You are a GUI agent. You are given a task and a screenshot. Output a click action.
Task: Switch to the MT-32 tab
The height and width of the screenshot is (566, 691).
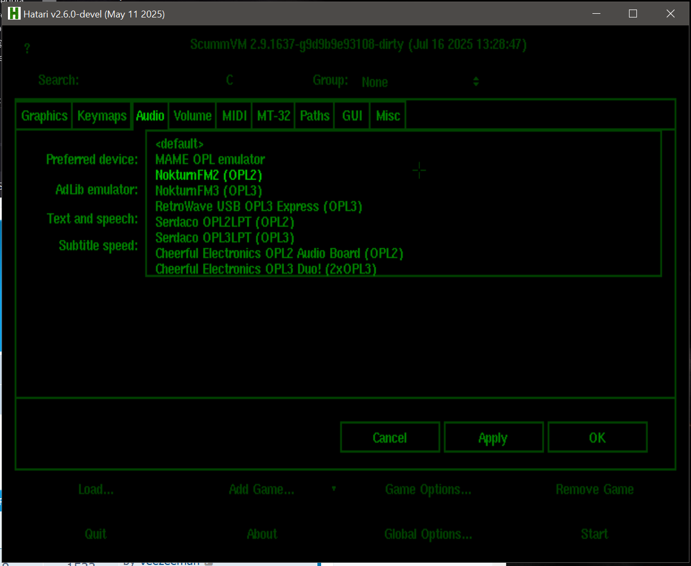pos(273,115)
